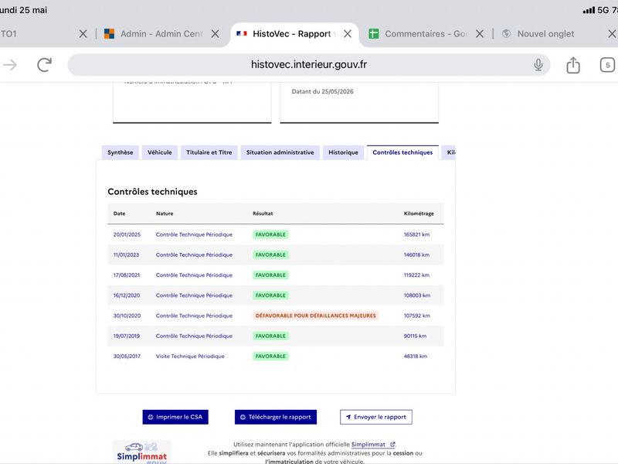The height and width of the screenshot is (464, 618).
Task: Select the Titulaire et Titre tab
Action: [209, 152]
